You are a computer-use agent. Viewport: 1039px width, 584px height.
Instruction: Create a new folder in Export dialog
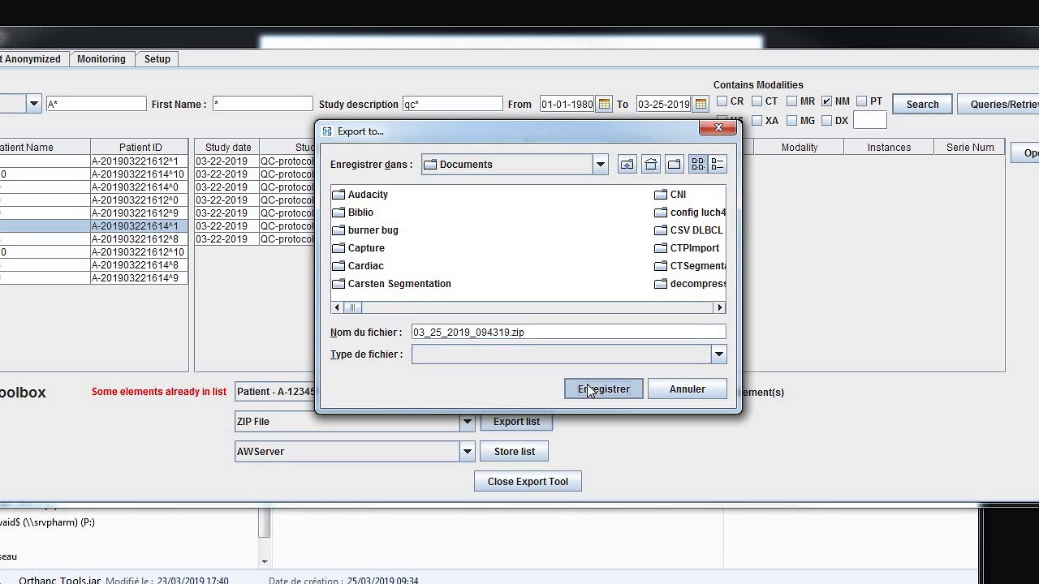[675, 165]
